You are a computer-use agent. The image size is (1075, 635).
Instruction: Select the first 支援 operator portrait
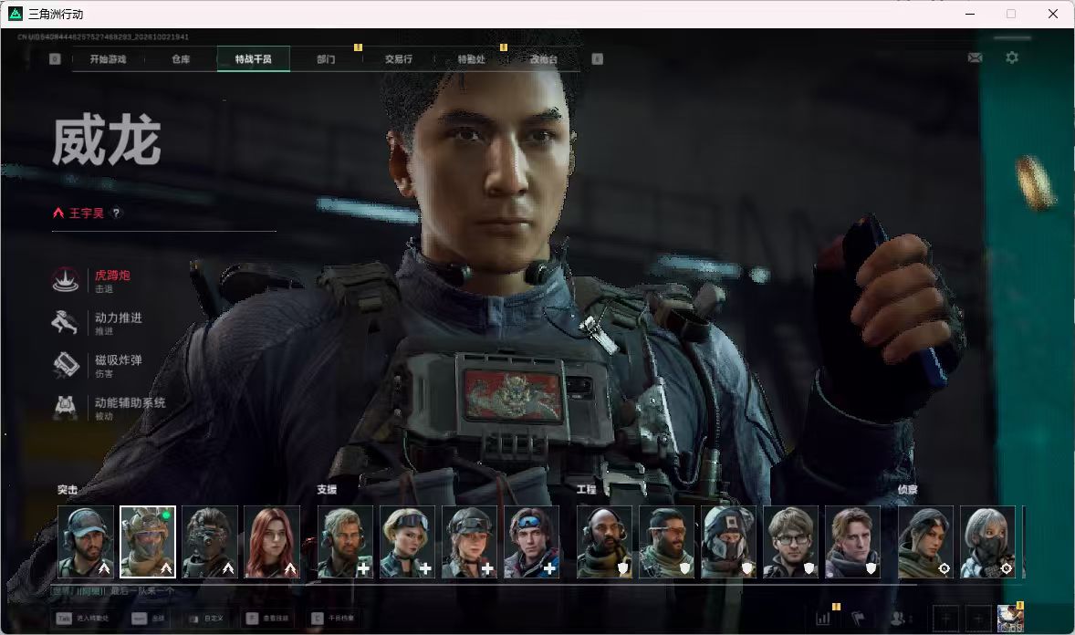coord(345,542)
